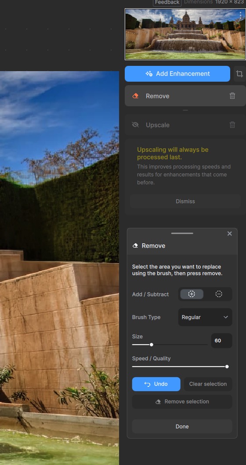Screen dimensions: 246x465
Task: Open thumbnail three-dot options menu
Action: (x=240, y=15)
